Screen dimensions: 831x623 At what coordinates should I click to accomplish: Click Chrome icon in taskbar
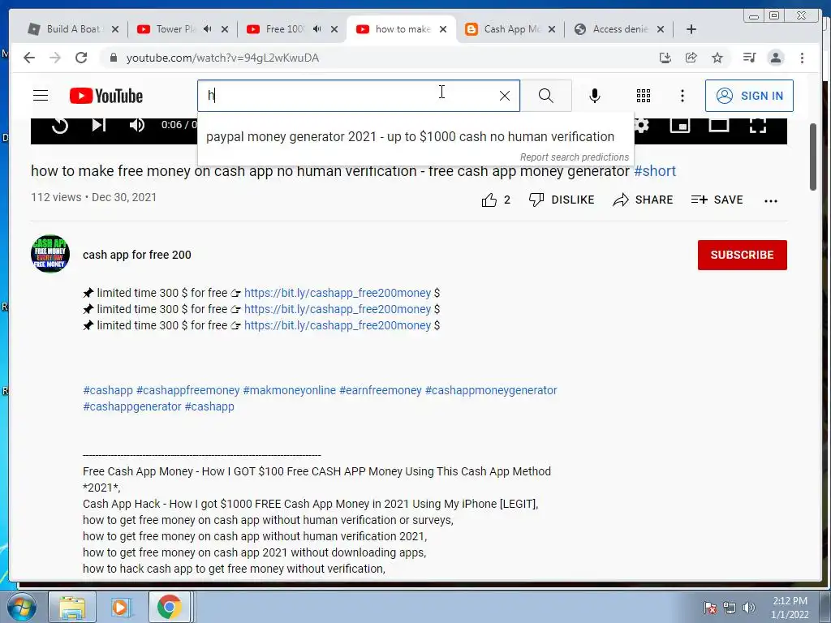169,607
